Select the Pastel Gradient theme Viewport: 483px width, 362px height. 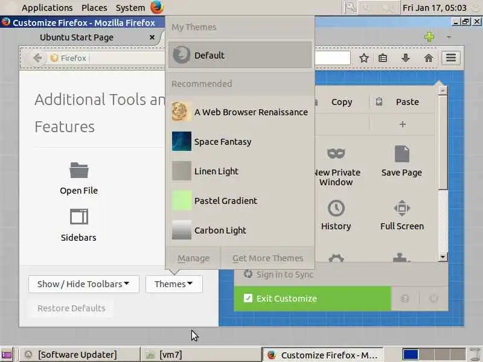240,201
